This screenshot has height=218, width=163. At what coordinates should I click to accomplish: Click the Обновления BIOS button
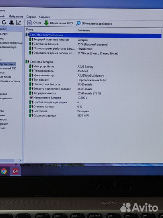58,23
